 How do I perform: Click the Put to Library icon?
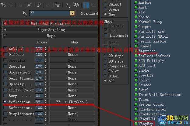click(58, 5)
